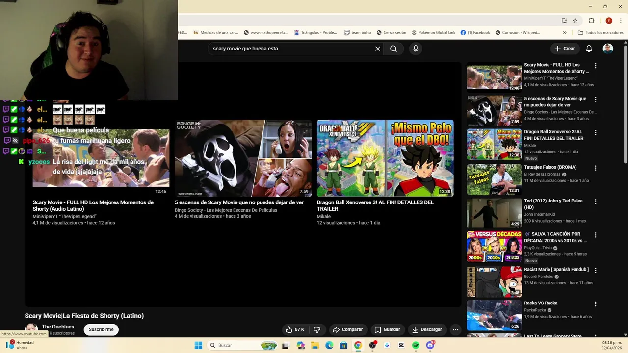The width and height of the screenshot is (628, 353).
Task: Save video with Guardar button
Action: [387, 329]
